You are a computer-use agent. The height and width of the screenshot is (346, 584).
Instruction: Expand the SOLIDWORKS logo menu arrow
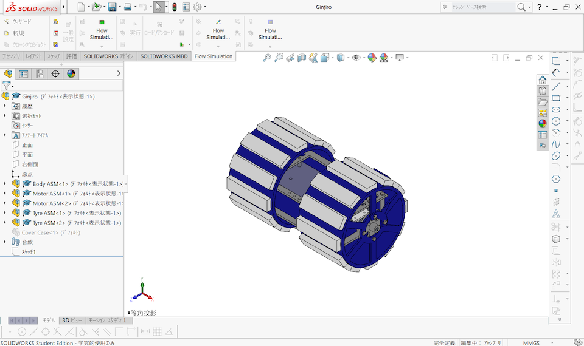coord(63,7)
